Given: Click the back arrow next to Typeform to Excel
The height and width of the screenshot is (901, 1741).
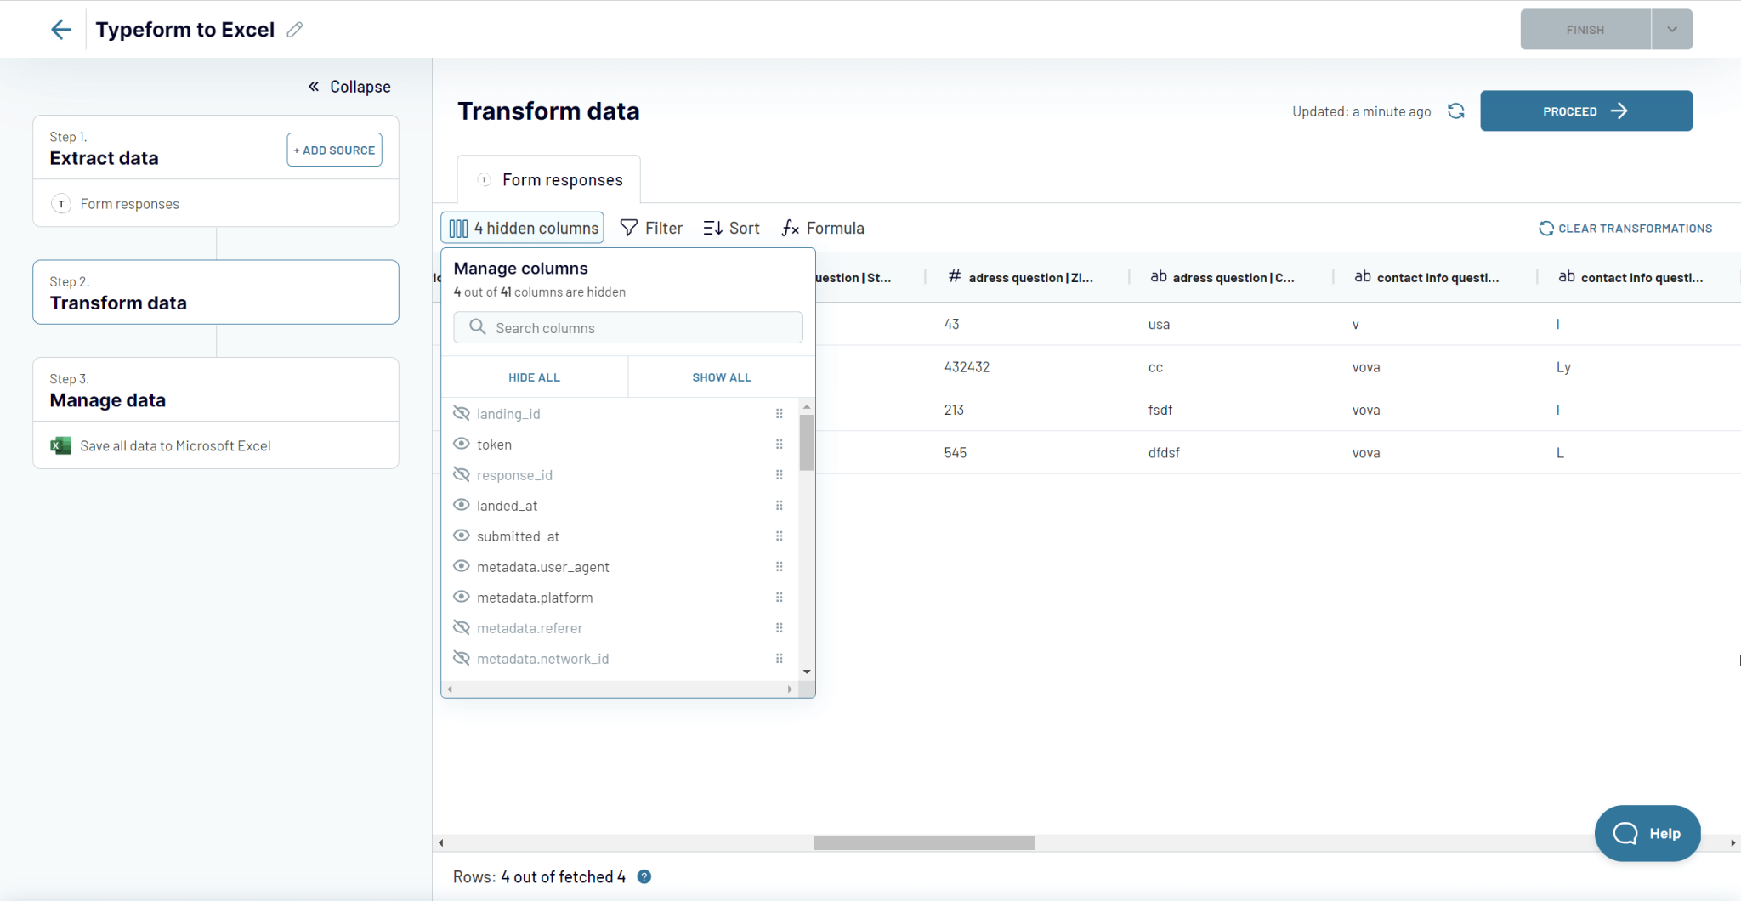Looking at the screenshot, I should pos(60,29).
